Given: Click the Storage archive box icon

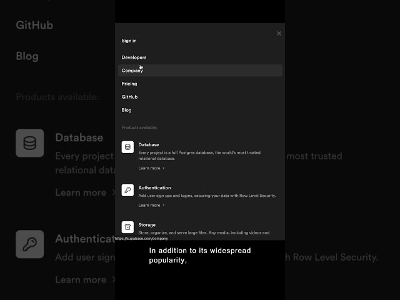Looking at the screenshot, I should [x=127, y=227].
